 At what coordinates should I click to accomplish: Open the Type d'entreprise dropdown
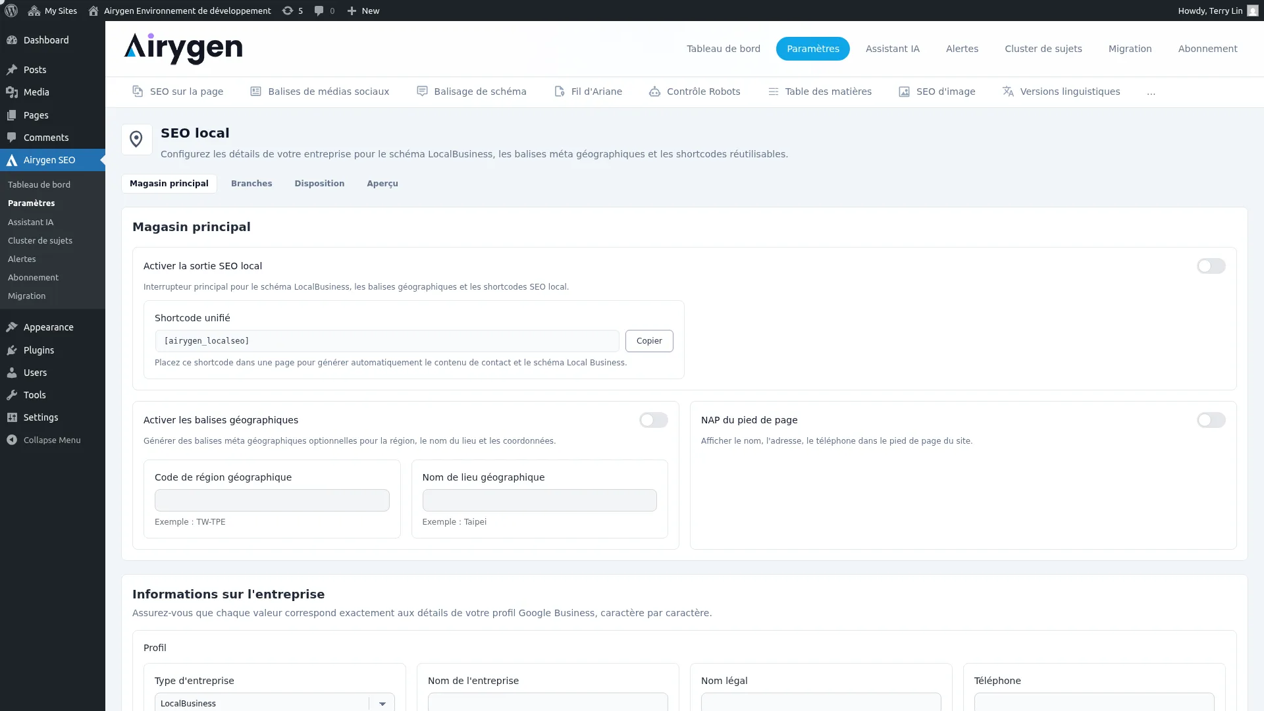[x=275, y=702]
